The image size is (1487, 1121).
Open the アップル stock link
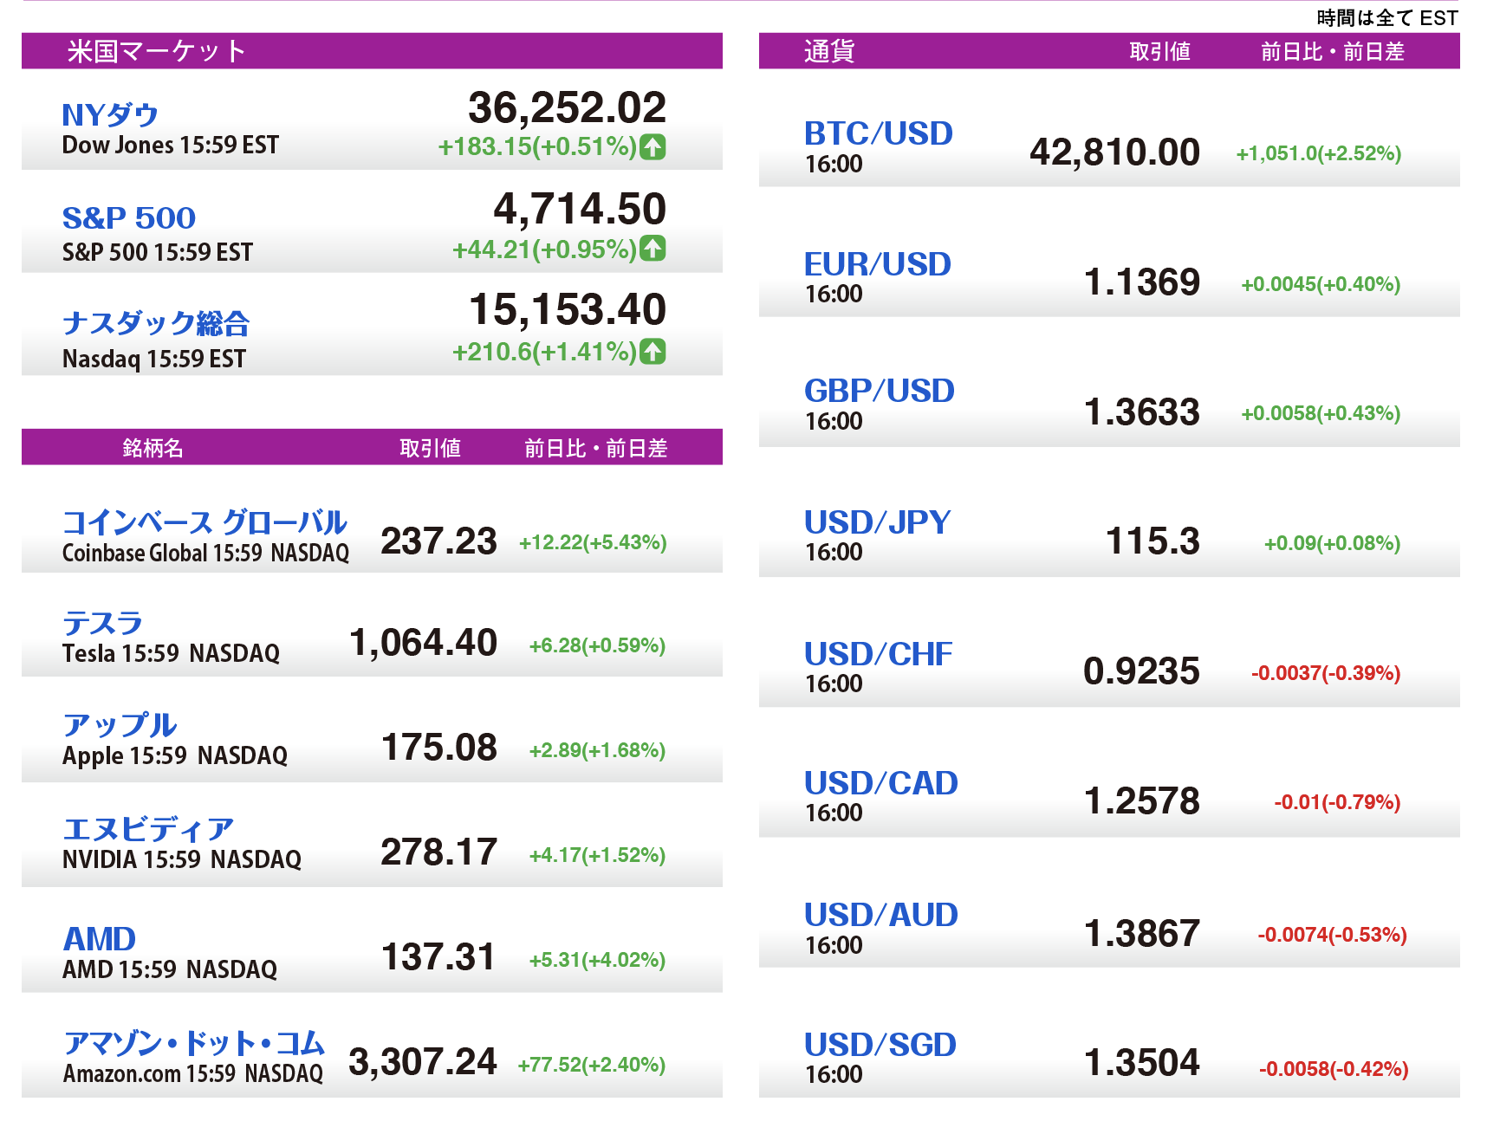120,725
